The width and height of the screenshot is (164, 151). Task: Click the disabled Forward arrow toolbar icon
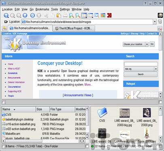19,15
